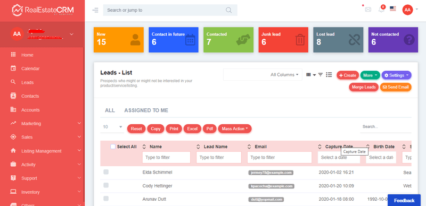The height and width of the screenshot is (206, 426).
Task: Click the Calendar icon in sidebar
Action: point(13,68)
